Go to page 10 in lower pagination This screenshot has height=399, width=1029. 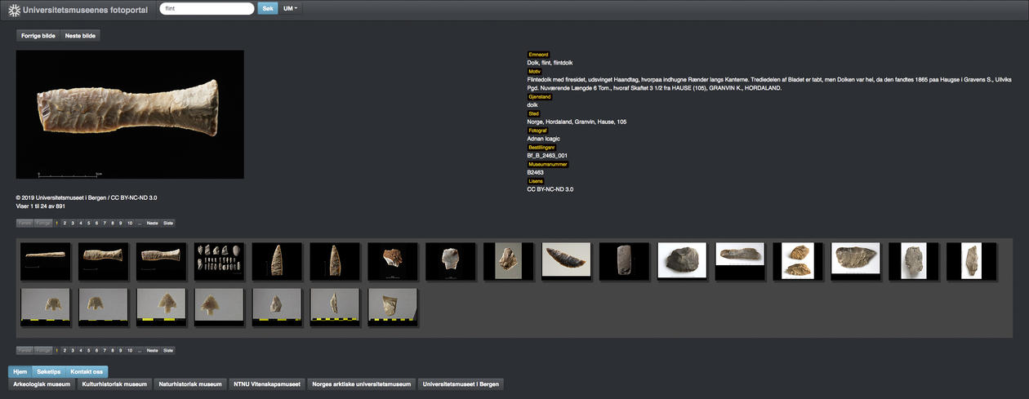coord(129,350)
